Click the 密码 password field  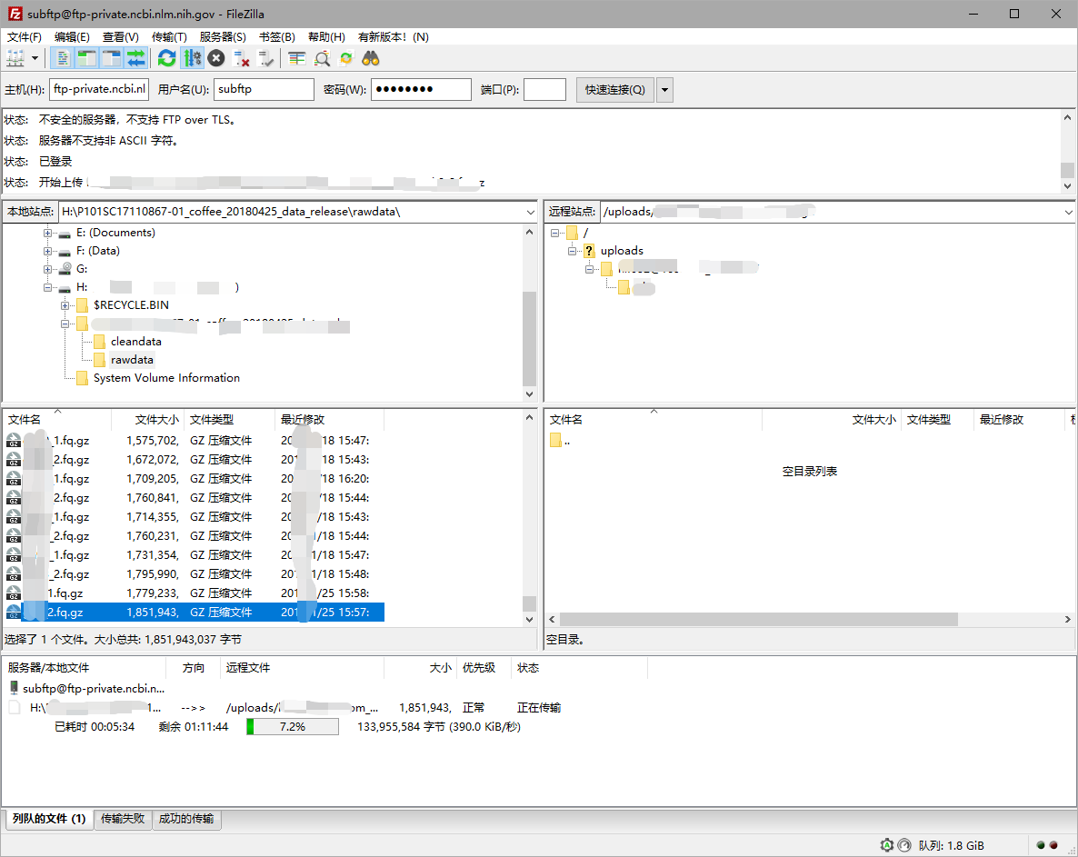tap(421, 89)
